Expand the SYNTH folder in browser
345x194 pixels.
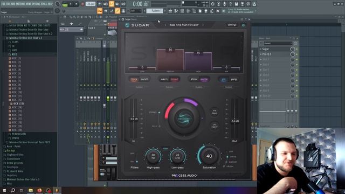click(15, 138)
